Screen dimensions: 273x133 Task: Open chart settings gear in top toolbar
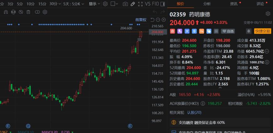click(x=105, y=4)
